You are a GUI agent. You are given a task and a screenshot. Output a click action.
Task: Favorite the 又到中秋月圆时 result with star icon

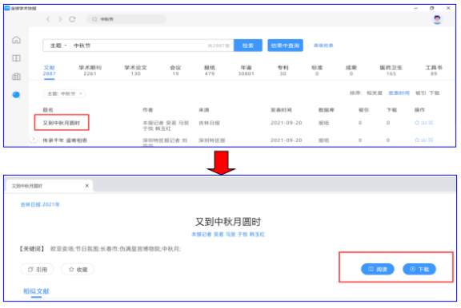(x=417, y=123)
